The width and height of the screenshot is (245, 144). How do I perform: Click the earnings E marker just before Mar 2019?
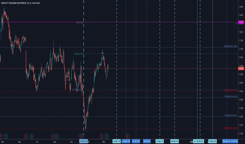tap(101, 136)
